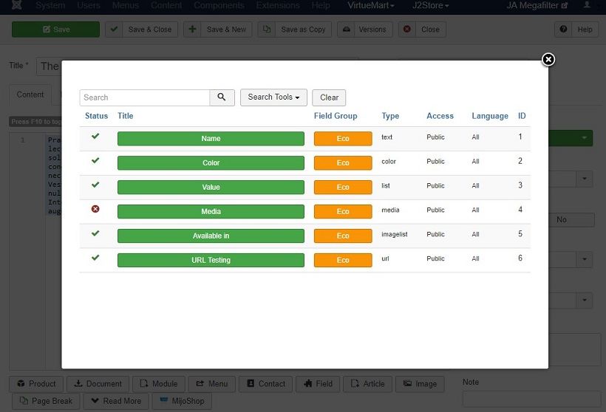The height and width of the screenshot is (412, 606).
Task: Sort by Field Group column header
Action: tap(336, 116)
